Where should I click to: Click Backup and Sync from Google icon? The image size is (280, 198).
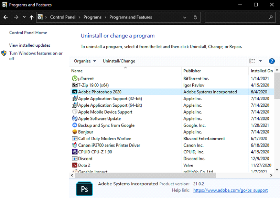75,125
